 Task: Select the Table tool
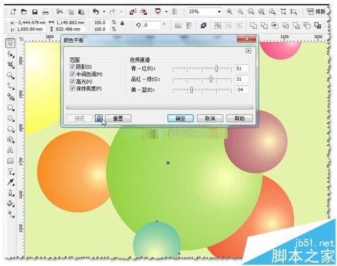point(10,161)
